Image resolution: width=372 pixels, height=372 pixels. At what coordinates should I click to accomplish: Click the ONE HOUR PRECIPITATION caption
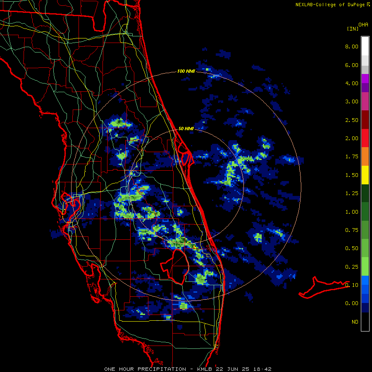(x=145, y=369)
